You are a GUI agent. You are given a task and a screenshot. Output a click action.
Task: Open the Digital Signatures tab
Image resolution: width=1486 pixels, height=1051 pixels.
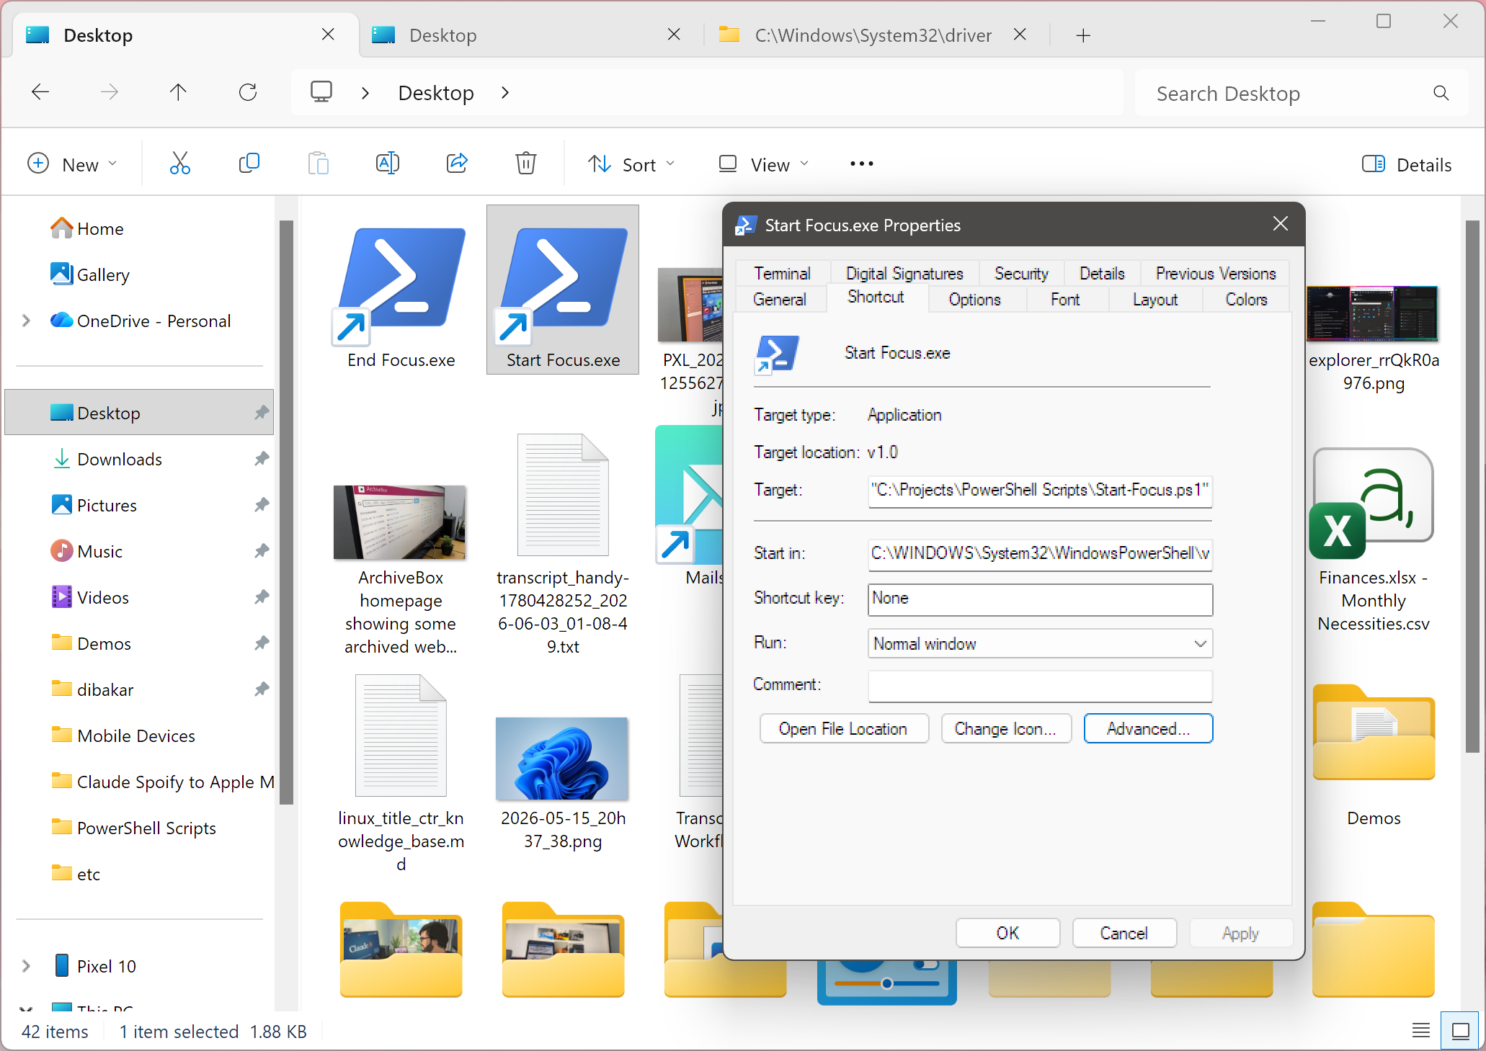click(904, 274)
